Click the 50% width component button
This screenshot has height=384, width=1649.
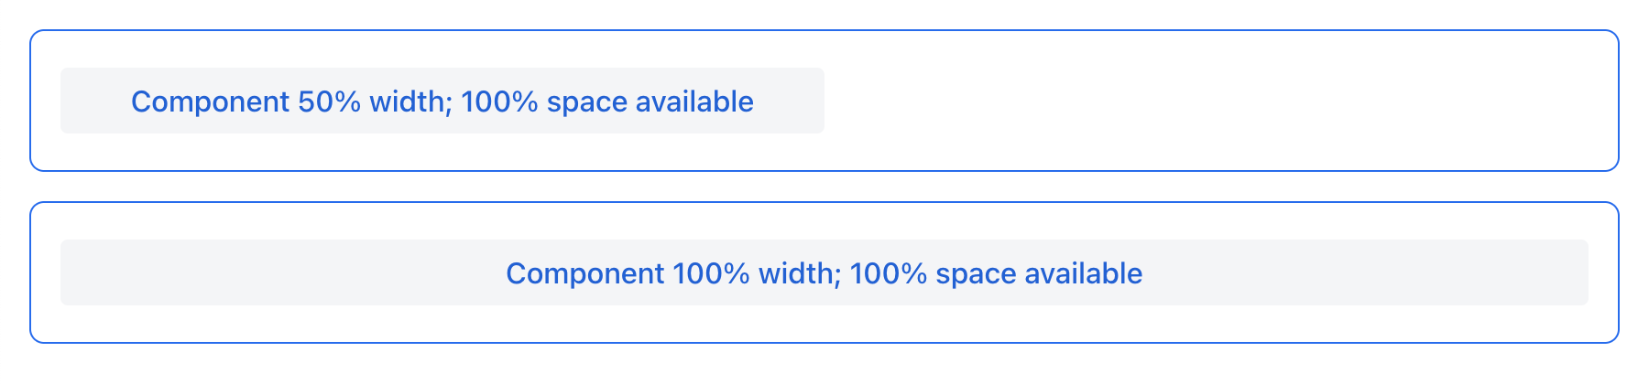tap(442, 101)
